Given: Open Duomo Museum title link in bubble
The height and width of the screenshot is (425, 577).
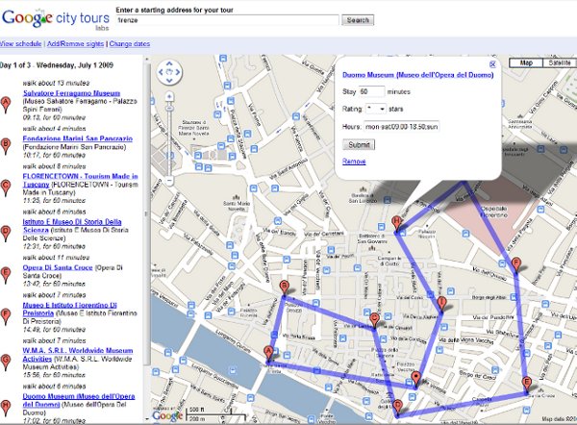Looking at the screenshot, I should (418, 75).
